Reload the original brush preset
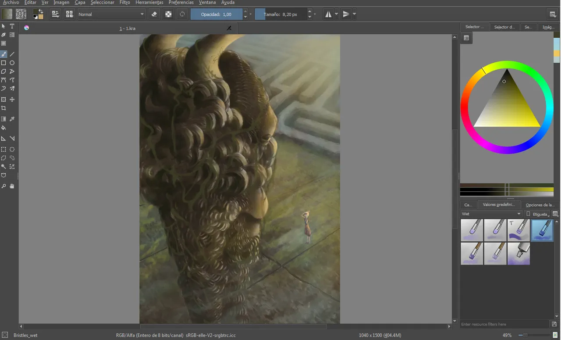The height and width of the screenshot is (340, 561). pyautogui.click(x=182, y=14)
